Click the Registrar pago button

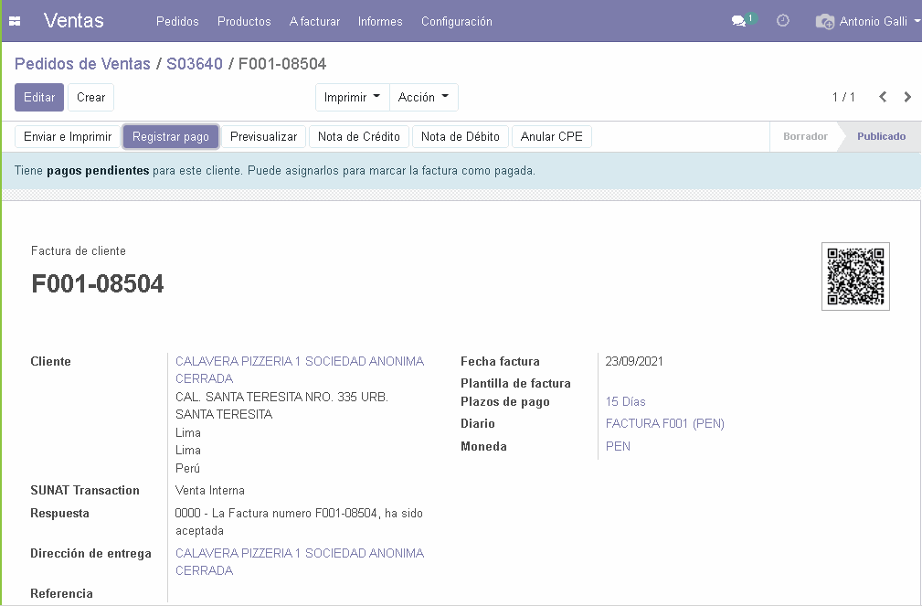click(171, 136)
